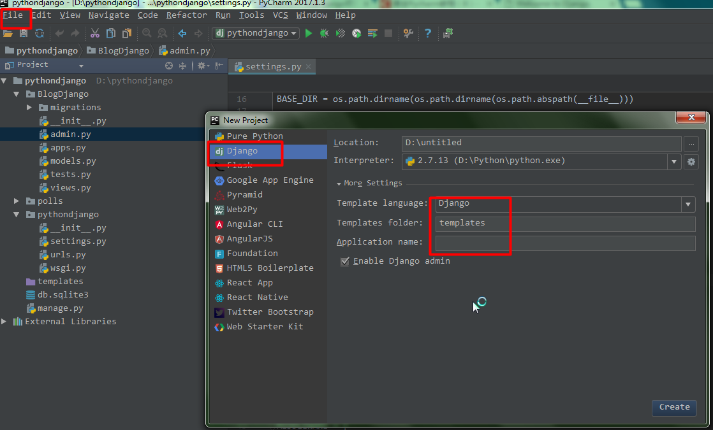Select Pyramid project type
The width and height of the screenshot is (713, 430).
(268, 195)
